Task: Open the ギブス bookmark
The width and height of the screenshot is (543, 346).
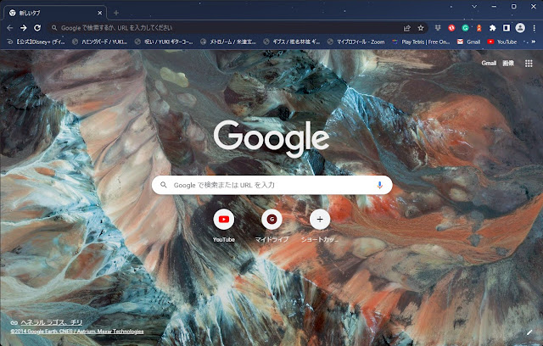Action: pyautogui.click(x=292, y=42)
